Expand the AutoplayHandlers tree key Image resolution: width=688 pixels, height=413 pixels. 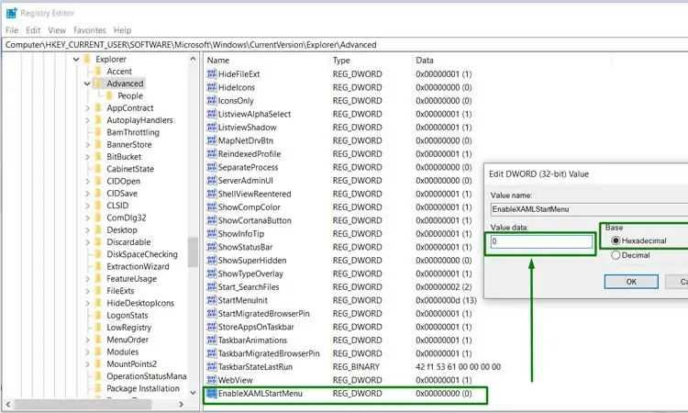(x=87, y=120)
